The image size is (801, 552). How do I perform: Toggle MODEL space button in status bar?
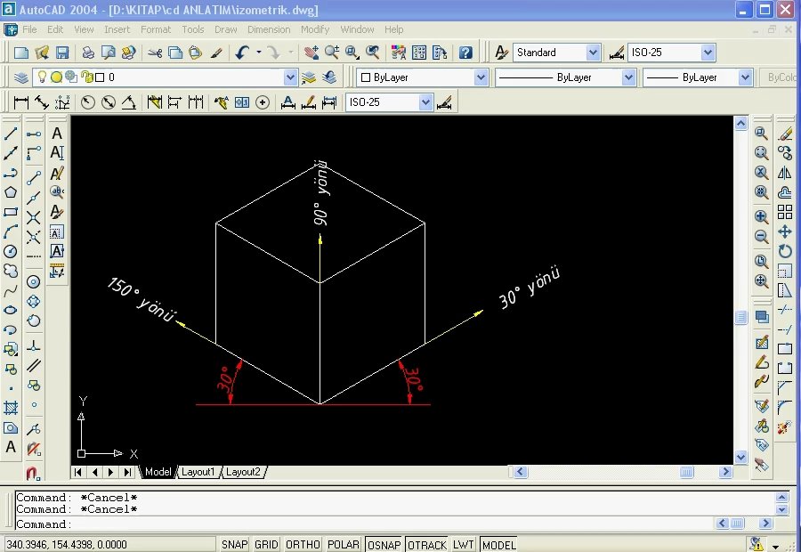tap(499, 545)
